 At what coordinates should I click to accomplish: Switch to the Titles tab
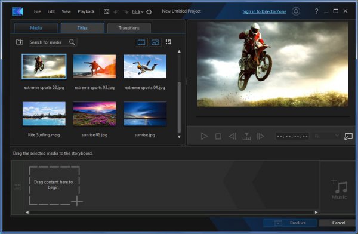pyautogui.click(x=82, y=28)
